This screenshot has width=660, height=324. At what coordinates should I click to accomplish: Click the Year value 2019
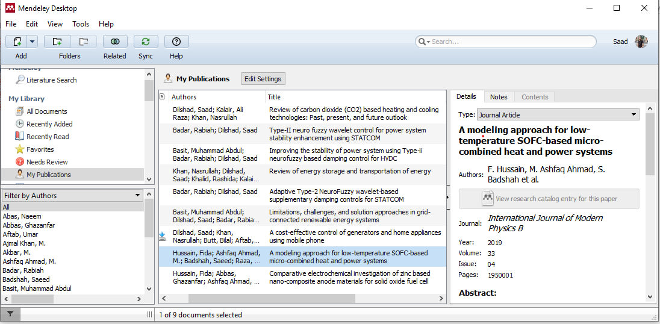(x=494, y=242)
